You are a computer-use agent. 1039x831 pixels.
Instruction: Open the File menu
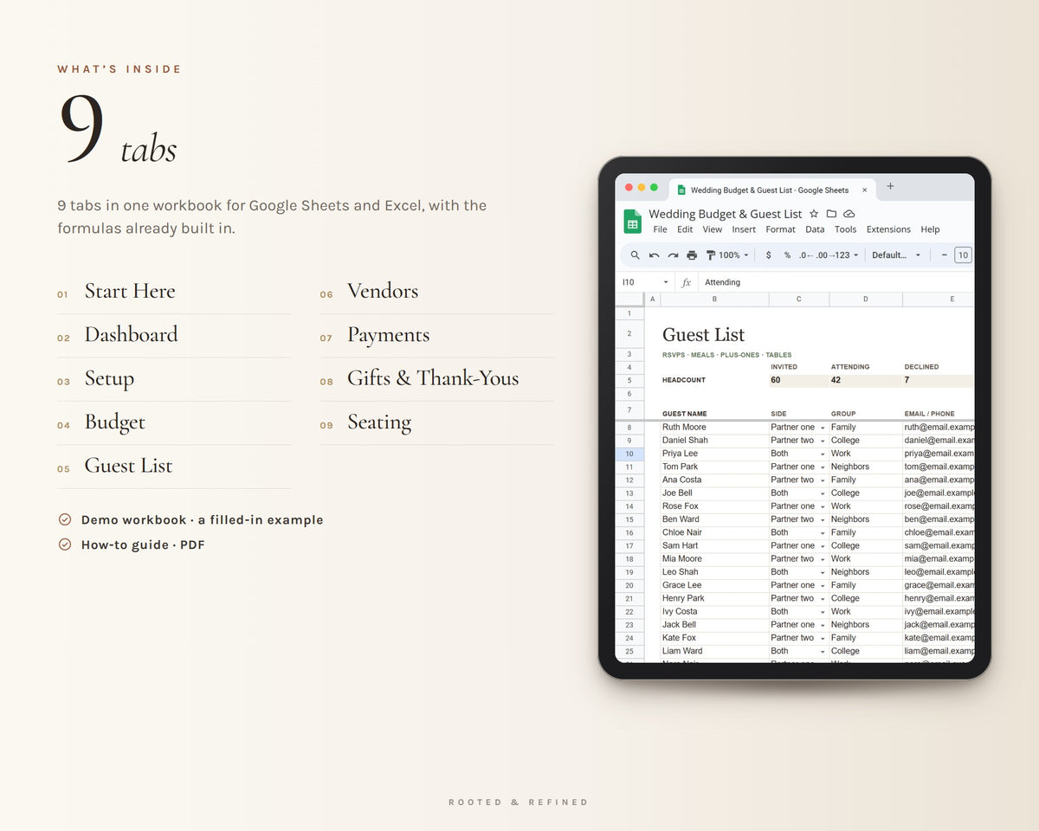coord(660,229)
